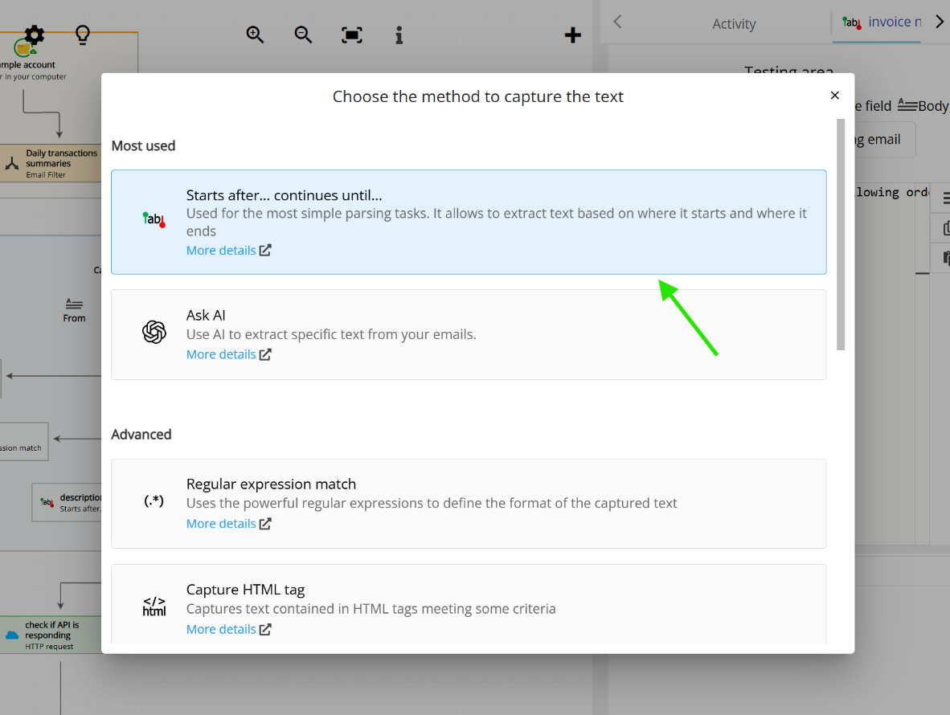Select the regular expression (.*) icon
The height and width of the screenshot is (715, 950).
(154, 500)
